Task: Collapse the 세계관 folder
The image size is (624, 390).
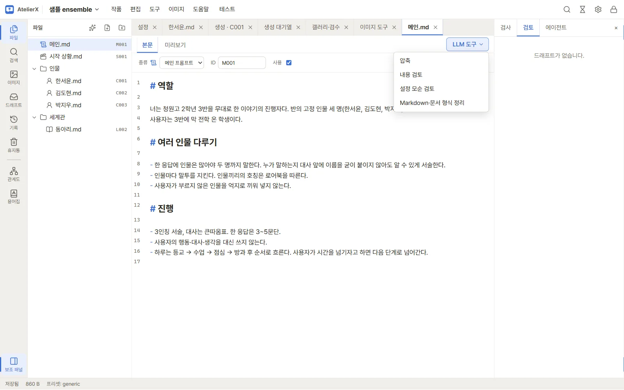Action: pos(34,117)
